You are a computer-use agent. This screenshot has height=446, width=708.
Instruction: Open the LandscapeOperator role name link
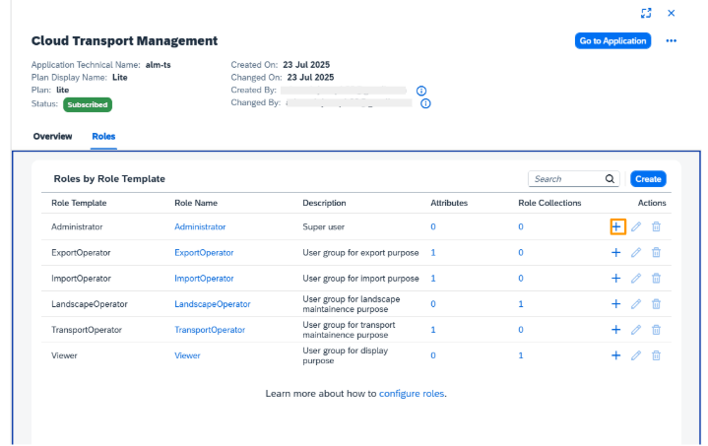(213, 304)
